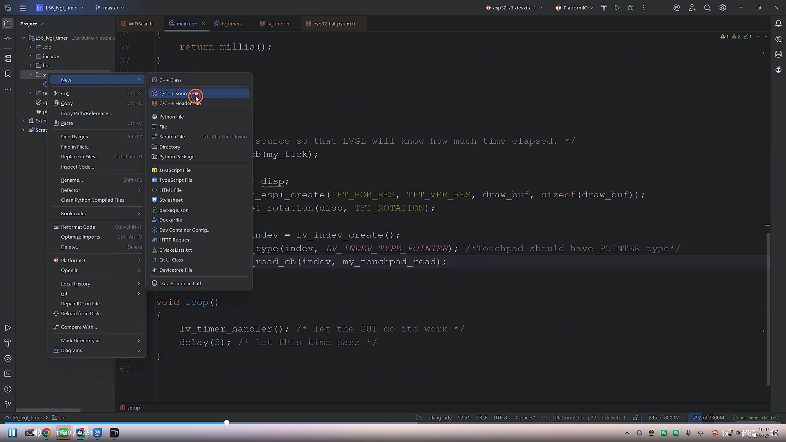
Task: Click the .clang-tidy status widget
Action: pyautogui.click(x=440, y=418)
